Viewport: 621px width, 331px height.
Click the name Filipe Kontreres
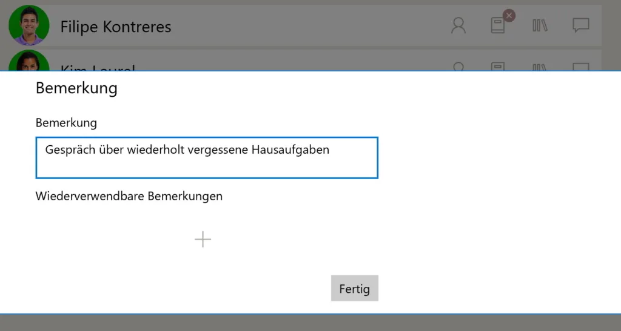(x=116, y=27)
